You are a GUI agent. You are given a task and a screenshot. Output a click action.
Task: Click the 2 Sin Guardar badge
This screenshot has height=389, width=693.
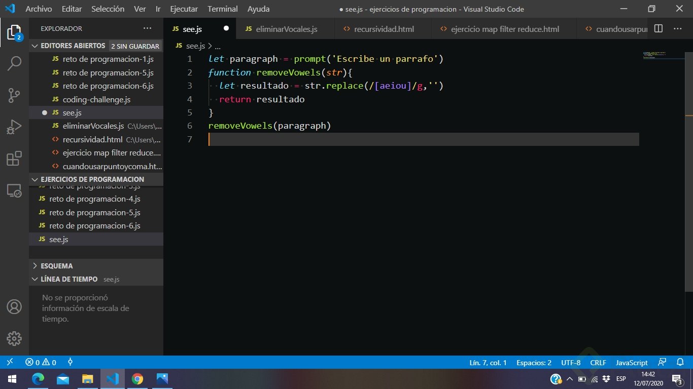click(x=135, y=46)
